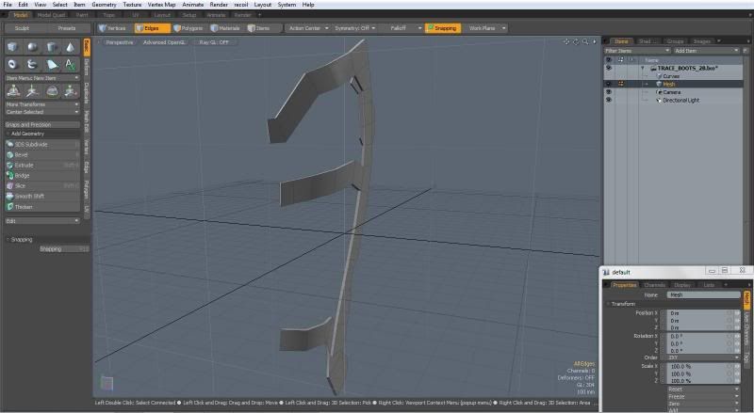Click the Position X input field

point(696,313)
